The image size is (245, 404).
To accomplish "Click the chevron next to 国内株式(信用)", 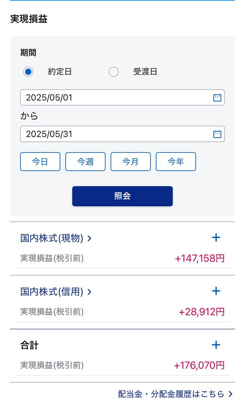I will pos(89,292).
